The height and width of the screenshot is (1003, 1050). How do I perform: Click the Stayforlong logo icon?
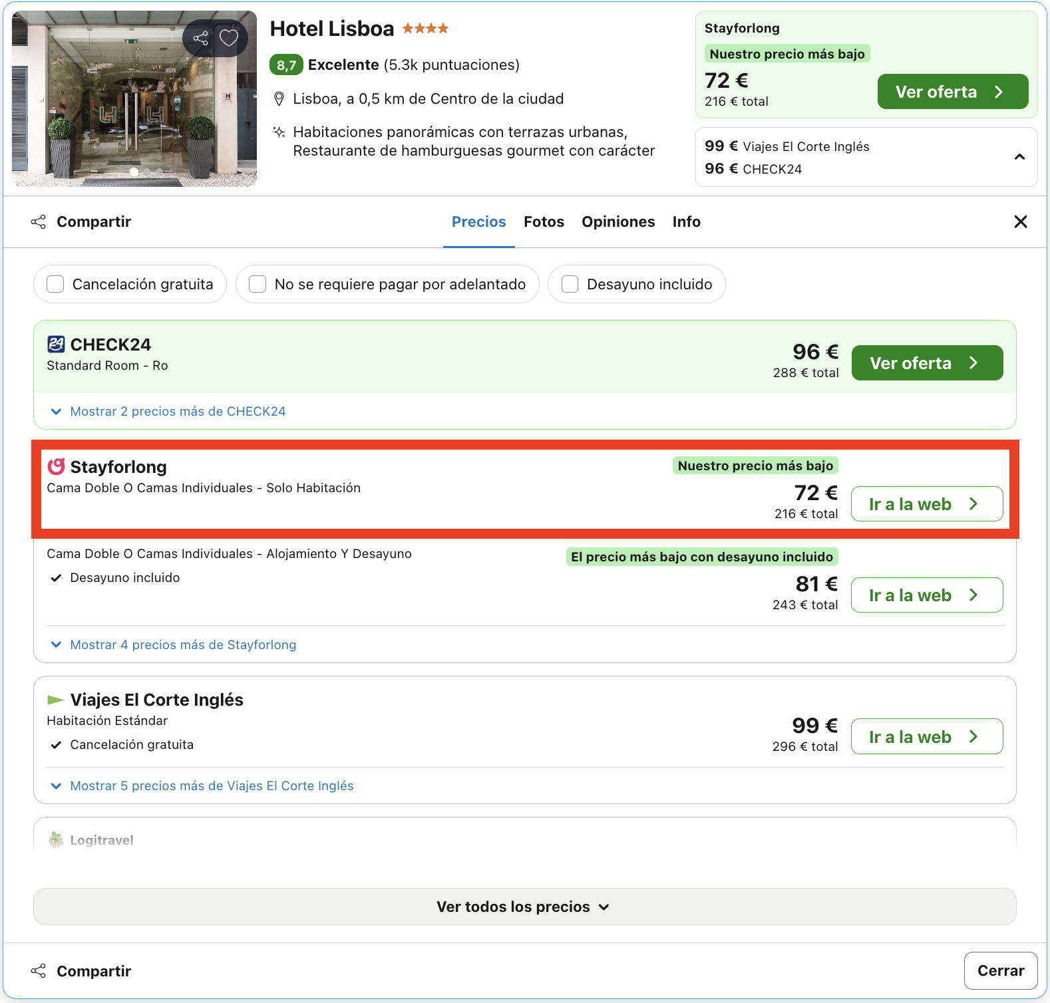[x=56, y=466]
